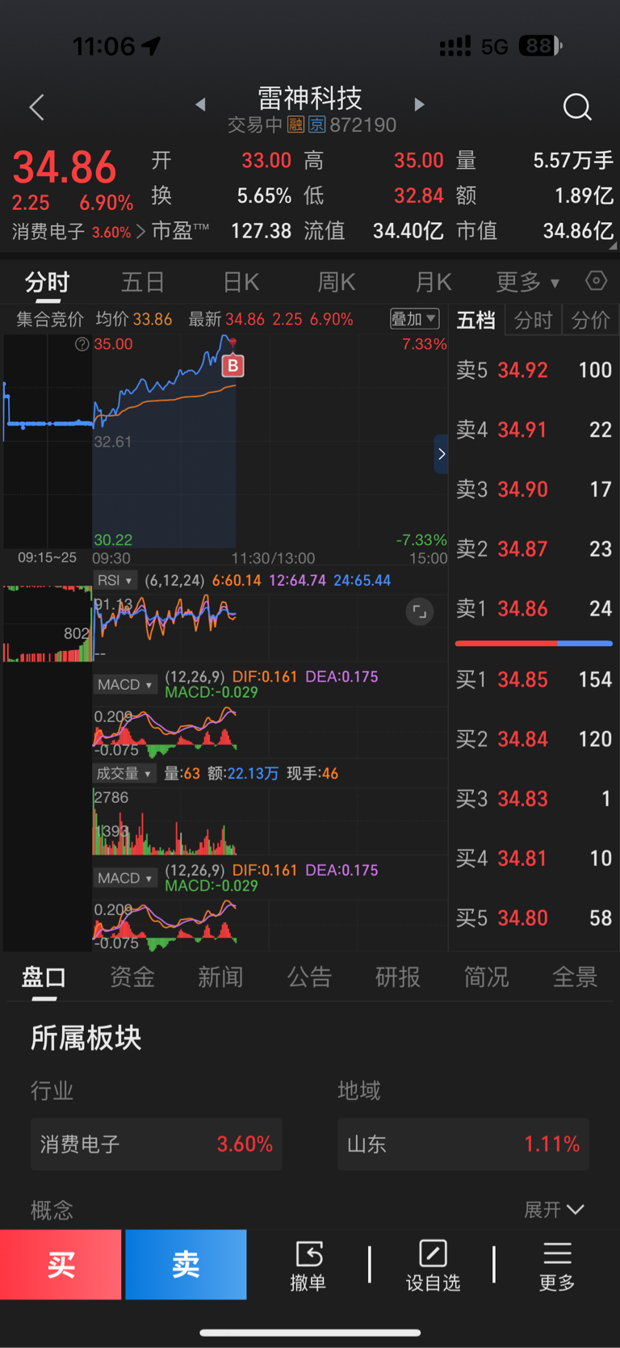Switch to the 资金 tab

coord(132,977)
